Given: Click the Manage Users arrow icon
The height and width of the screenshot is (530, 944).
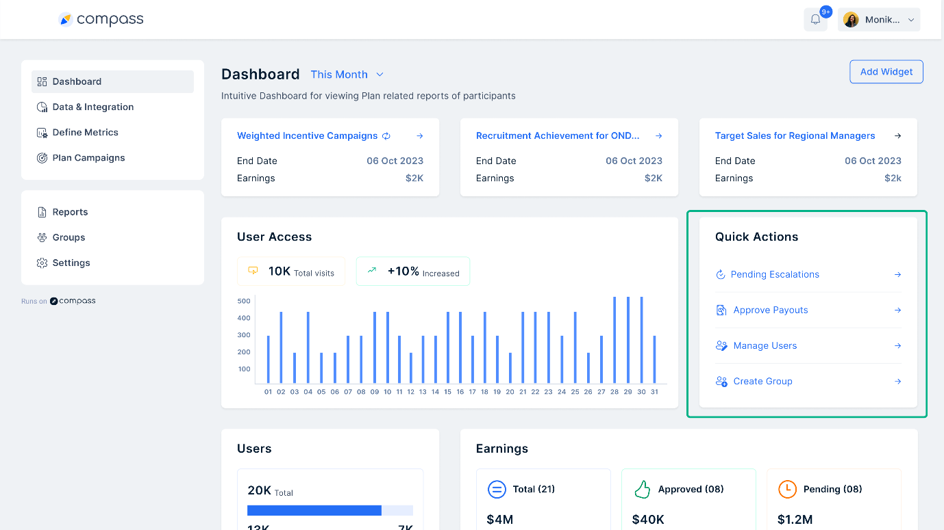Looking at the screenshot, I should 898,346.
